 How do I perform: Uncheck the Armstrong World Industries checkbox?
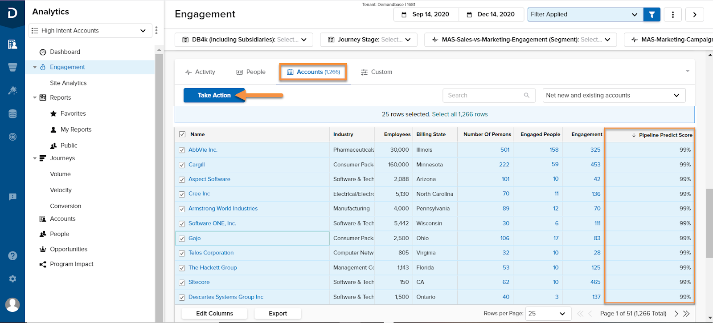tap(182, 209)
